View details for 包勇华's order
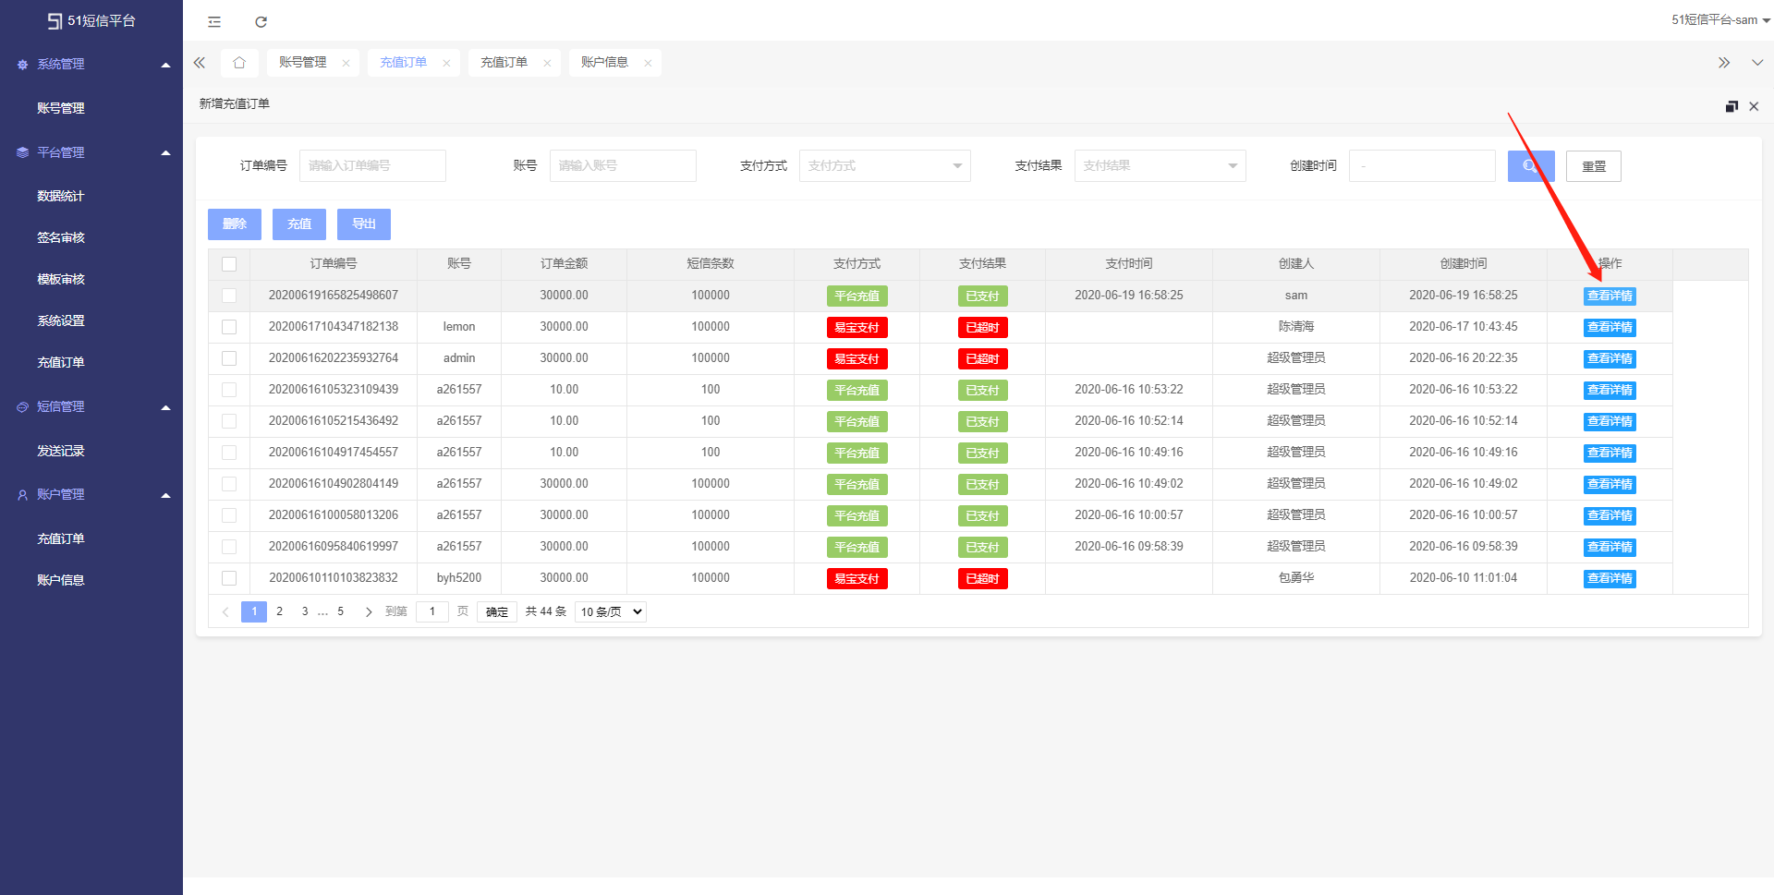 [1610, 579]
